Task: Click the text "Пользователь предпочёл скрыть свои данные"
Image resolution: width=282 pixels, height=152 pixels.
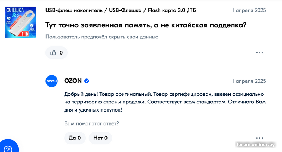Action: pos(102,37)
